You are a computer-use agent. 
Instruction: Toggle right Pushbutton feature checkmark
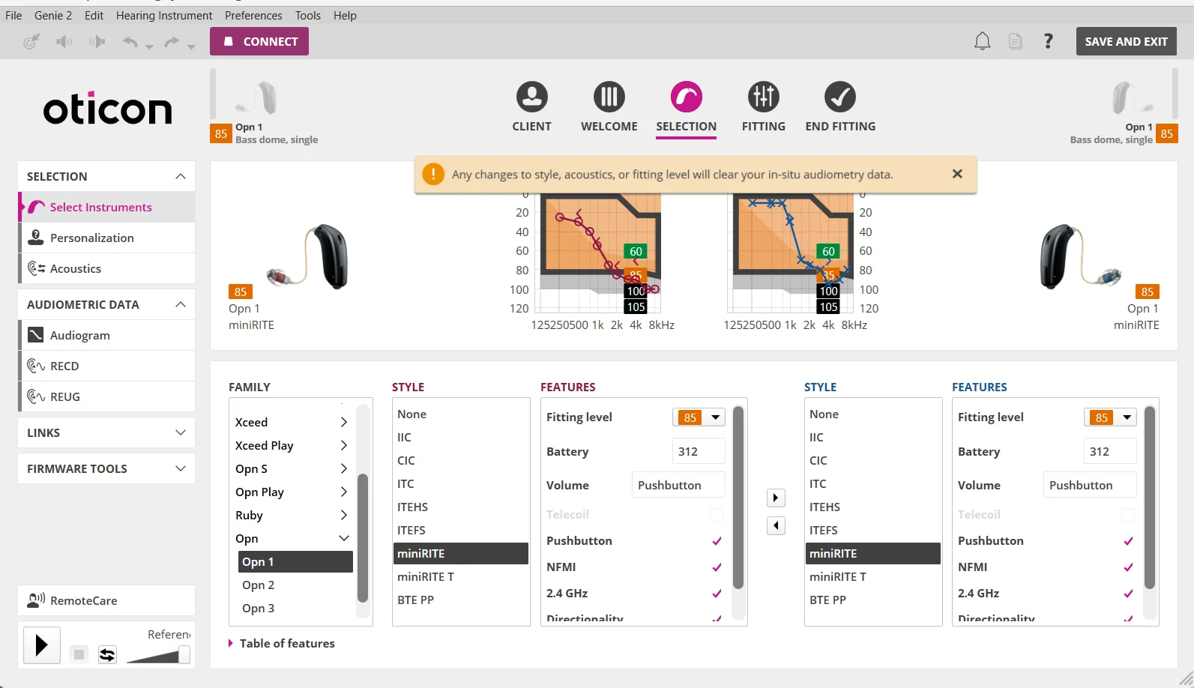point(1128,541)
